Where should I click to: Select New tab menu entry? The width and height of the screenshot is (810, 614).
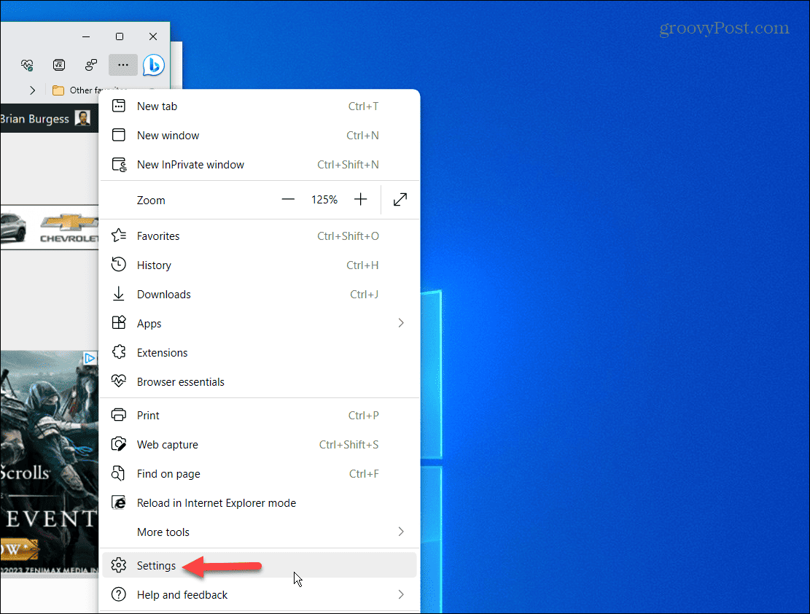tap(260, 106)
